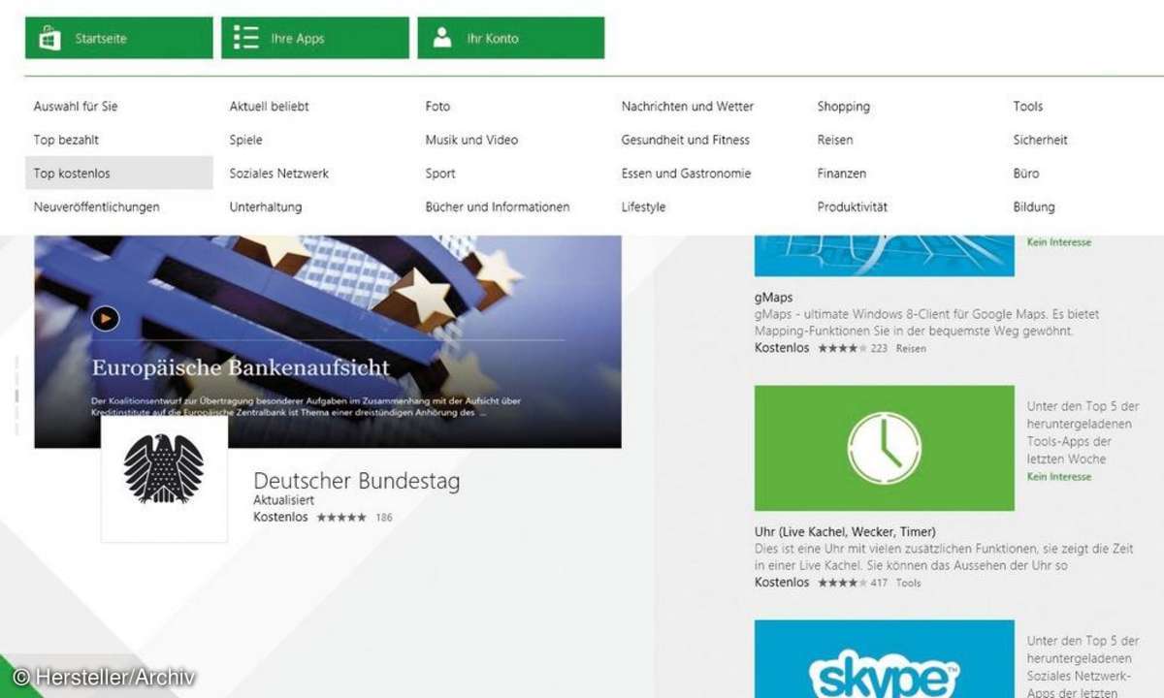The width and height of the screenshot is (1164, 698).
Task: Click Kein Interesse next to gMaps tile
Action: point(1059,242)
